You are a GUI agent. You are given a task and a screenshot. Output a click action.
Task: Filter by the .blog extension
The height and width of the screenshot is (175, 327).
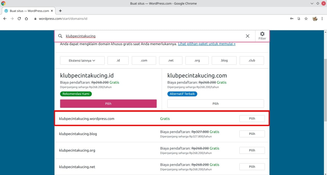pos(224,61)
